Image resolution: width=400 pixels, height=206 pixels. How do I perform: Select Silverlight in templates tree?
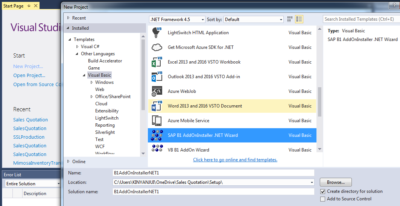105,132
